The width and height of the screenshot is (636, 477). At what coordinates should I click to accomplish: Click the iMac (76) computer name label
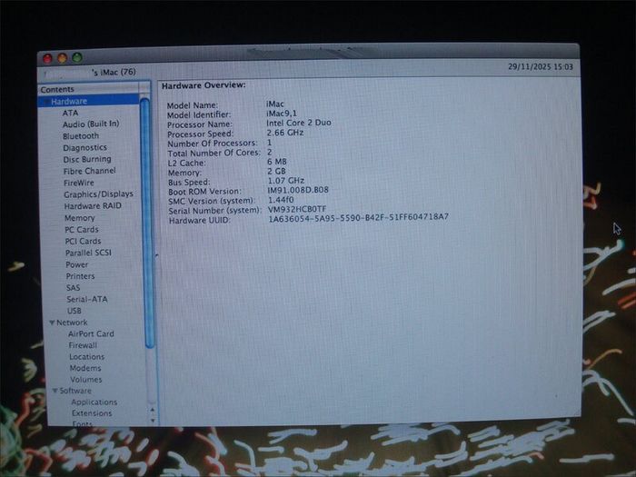tap(114, 72)
